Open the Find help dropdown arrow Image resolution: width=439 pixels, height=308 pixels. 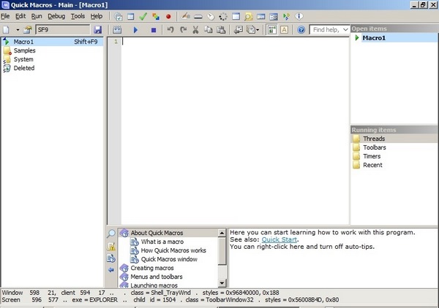click(x=345, y=30)
